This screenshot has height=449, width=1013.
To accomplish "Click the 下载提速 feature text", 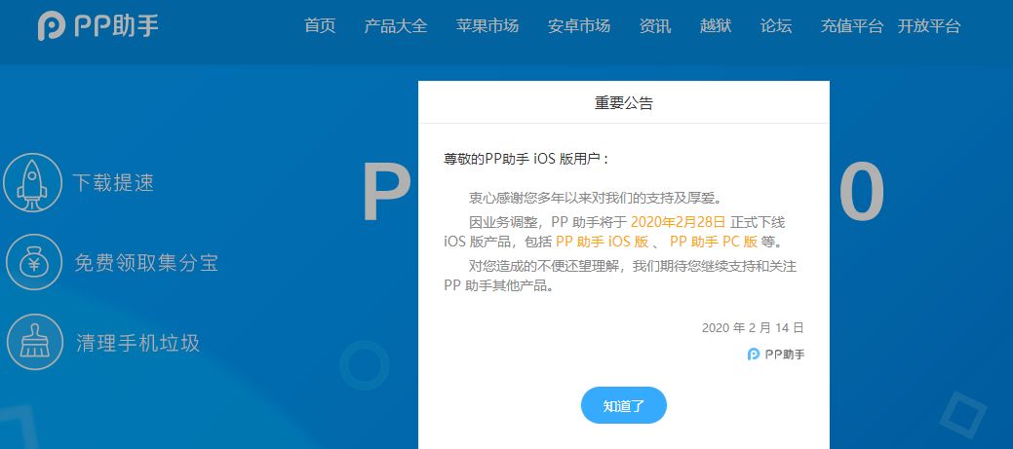I will pos(114,182).
